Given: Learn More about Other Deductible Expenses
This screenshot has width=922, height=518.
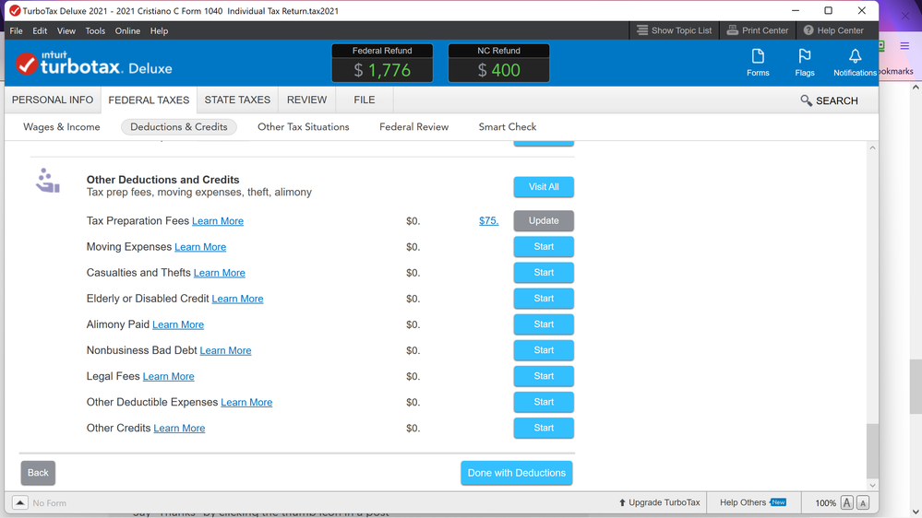Looking at the screenshot, I should [x=246, y=402].
